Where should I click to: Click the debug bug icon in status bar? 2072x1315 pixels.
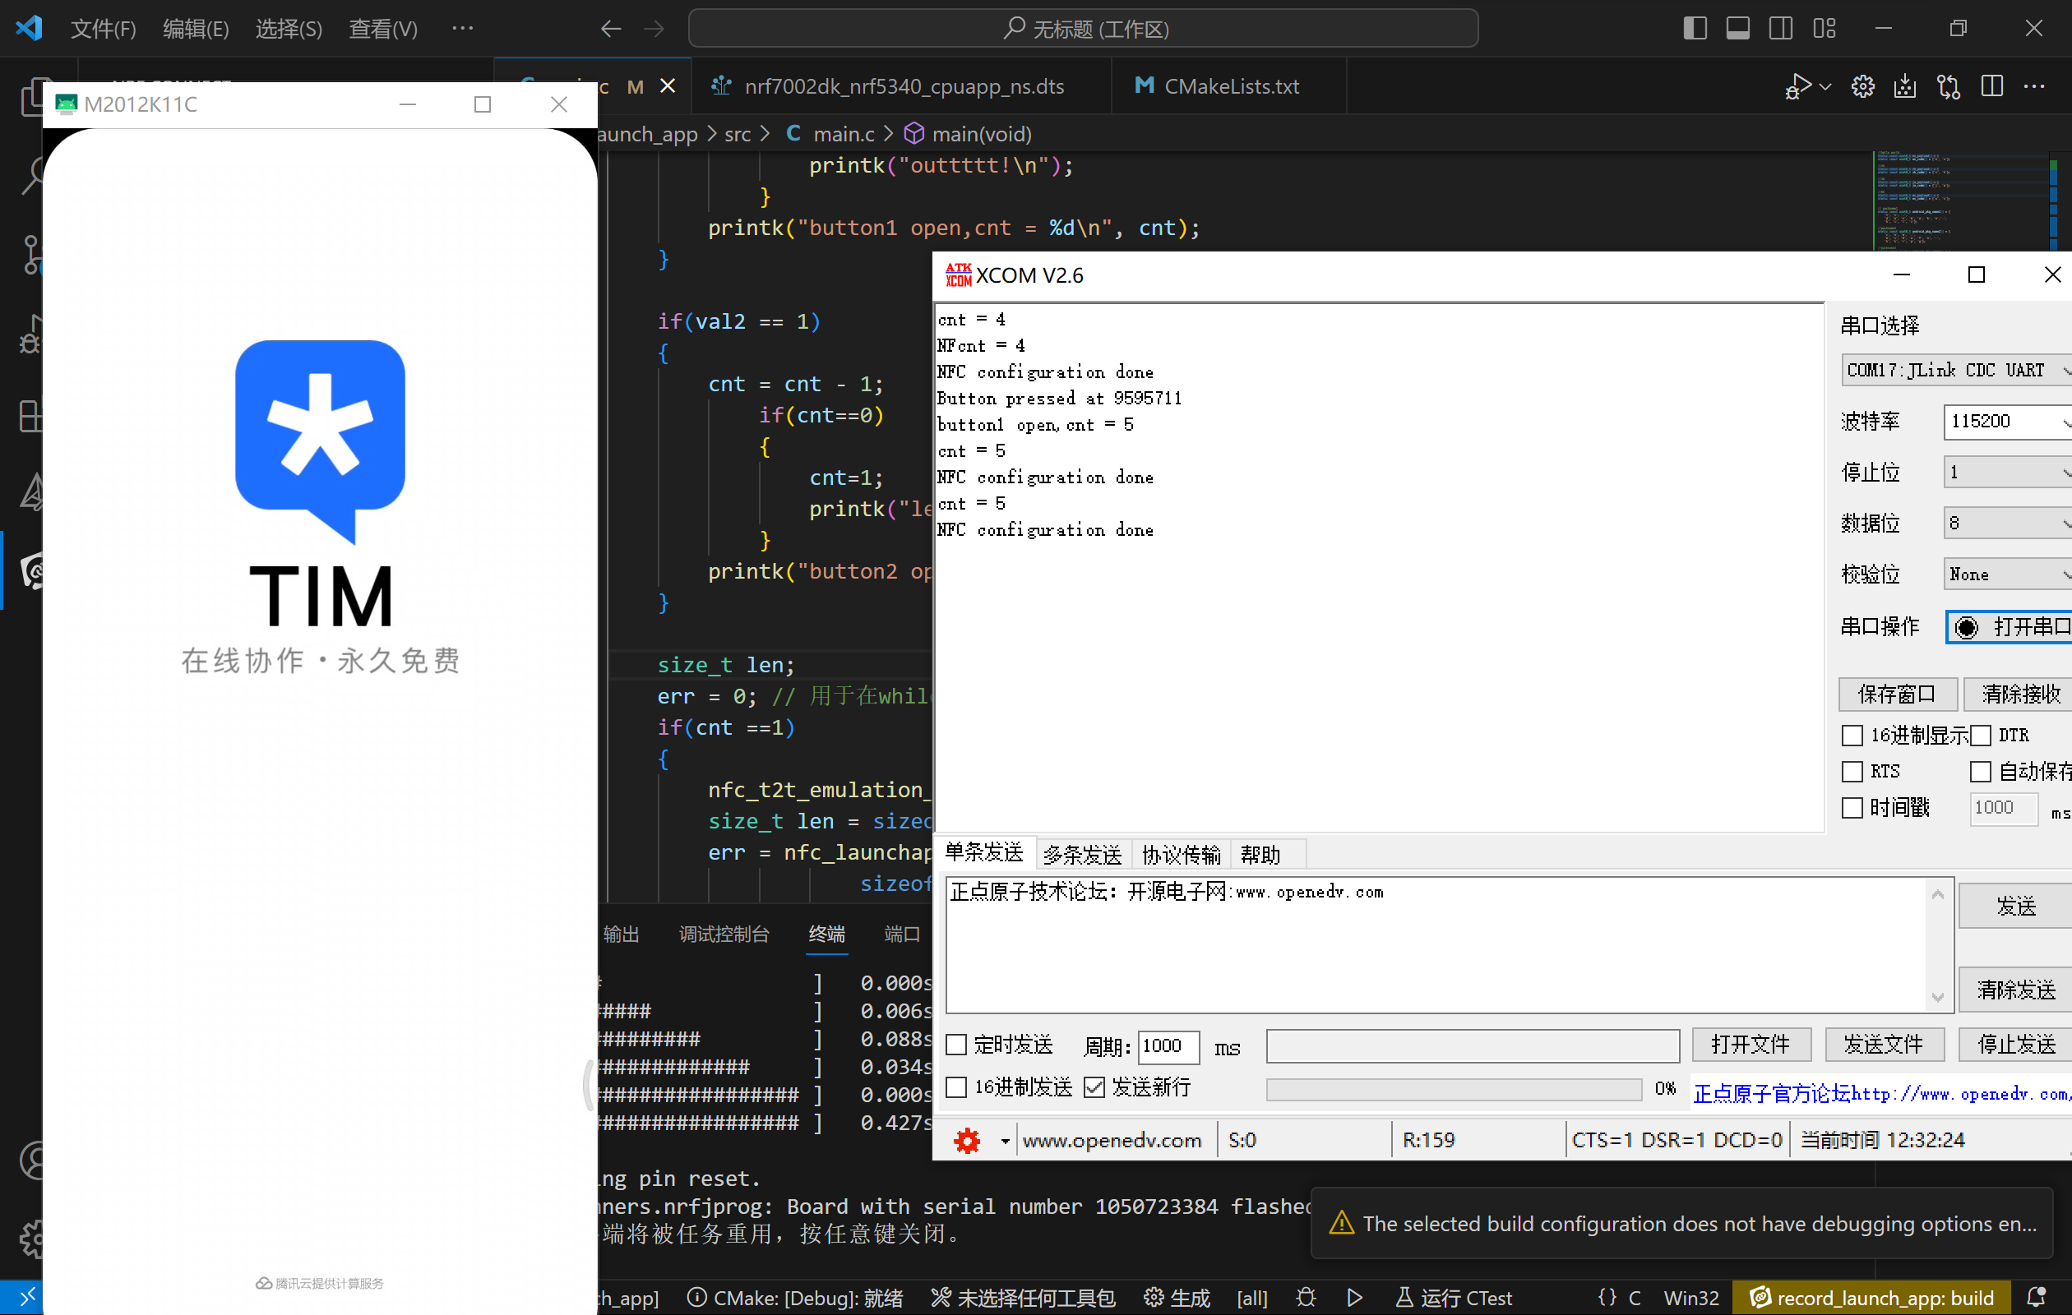point(1307,1297)
